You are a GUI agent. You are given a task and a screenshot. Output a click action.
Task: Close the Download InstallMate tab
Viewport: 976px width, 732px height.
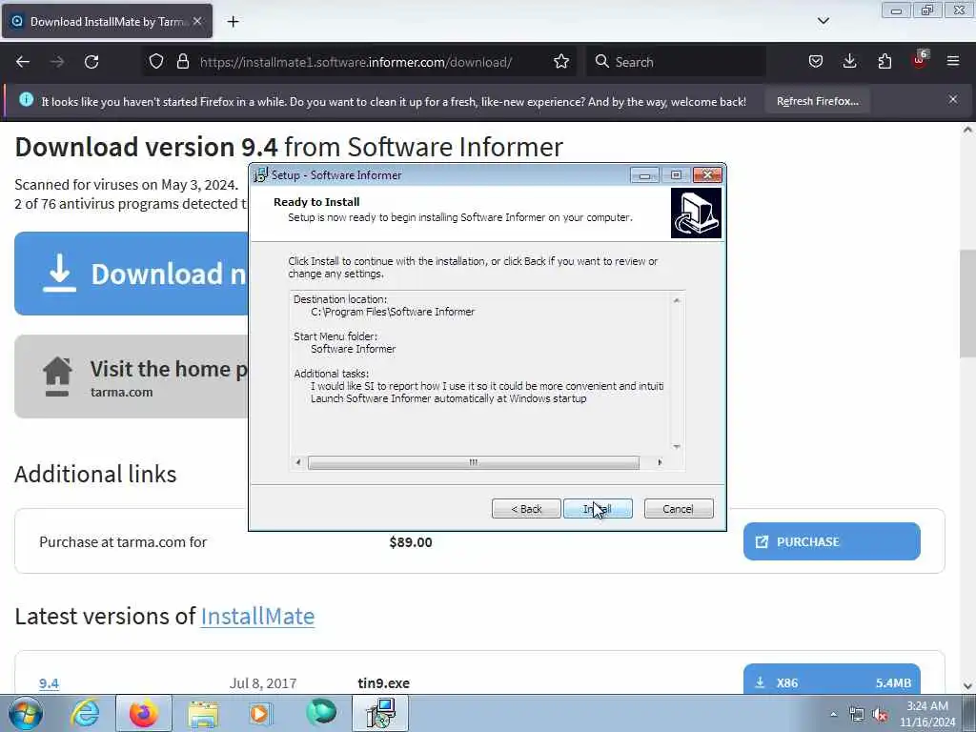click(196, 21)
